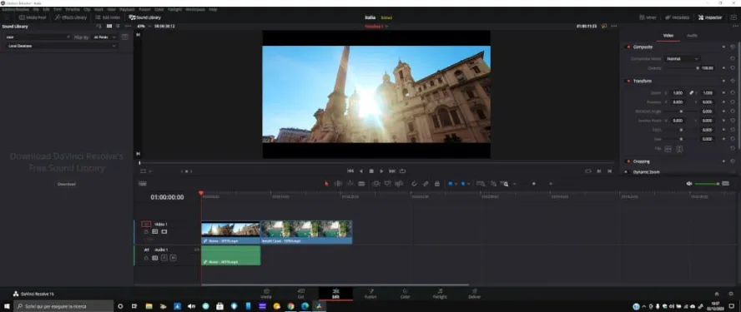Select the arrow Selection mode tool

pyautogui.click(x=326, y=184)
